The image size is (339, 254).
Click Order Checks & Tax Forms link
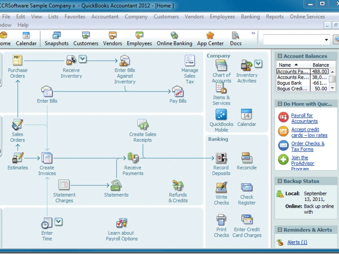pos(308,146)
